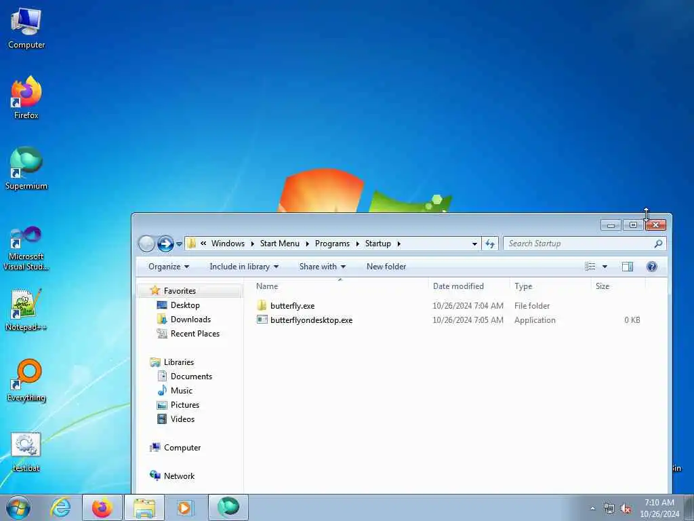Image resolution: width=694 pixels, height=521 pixels.
Task: Open Explorer help button
Action: 651,266
